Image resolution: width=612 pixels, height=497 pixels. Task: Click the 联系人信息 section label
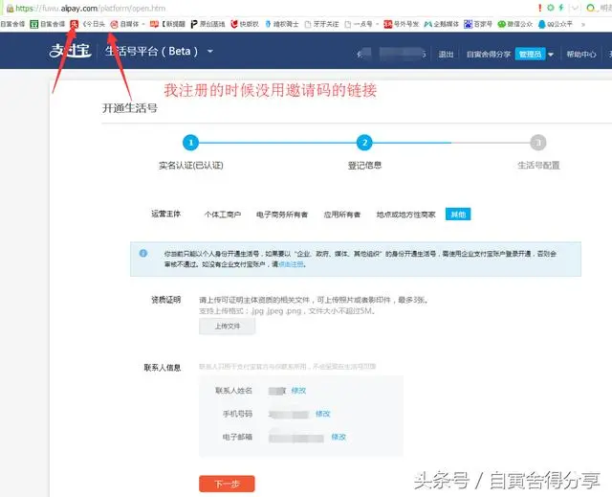coord(163,368)
